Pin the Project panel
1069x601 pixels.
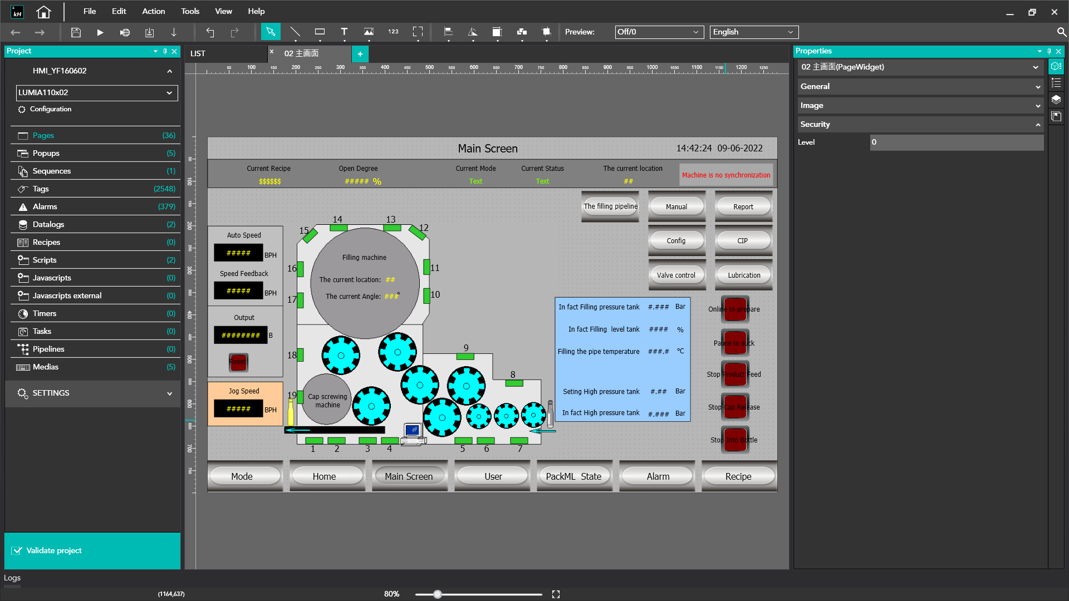(165, 51)
